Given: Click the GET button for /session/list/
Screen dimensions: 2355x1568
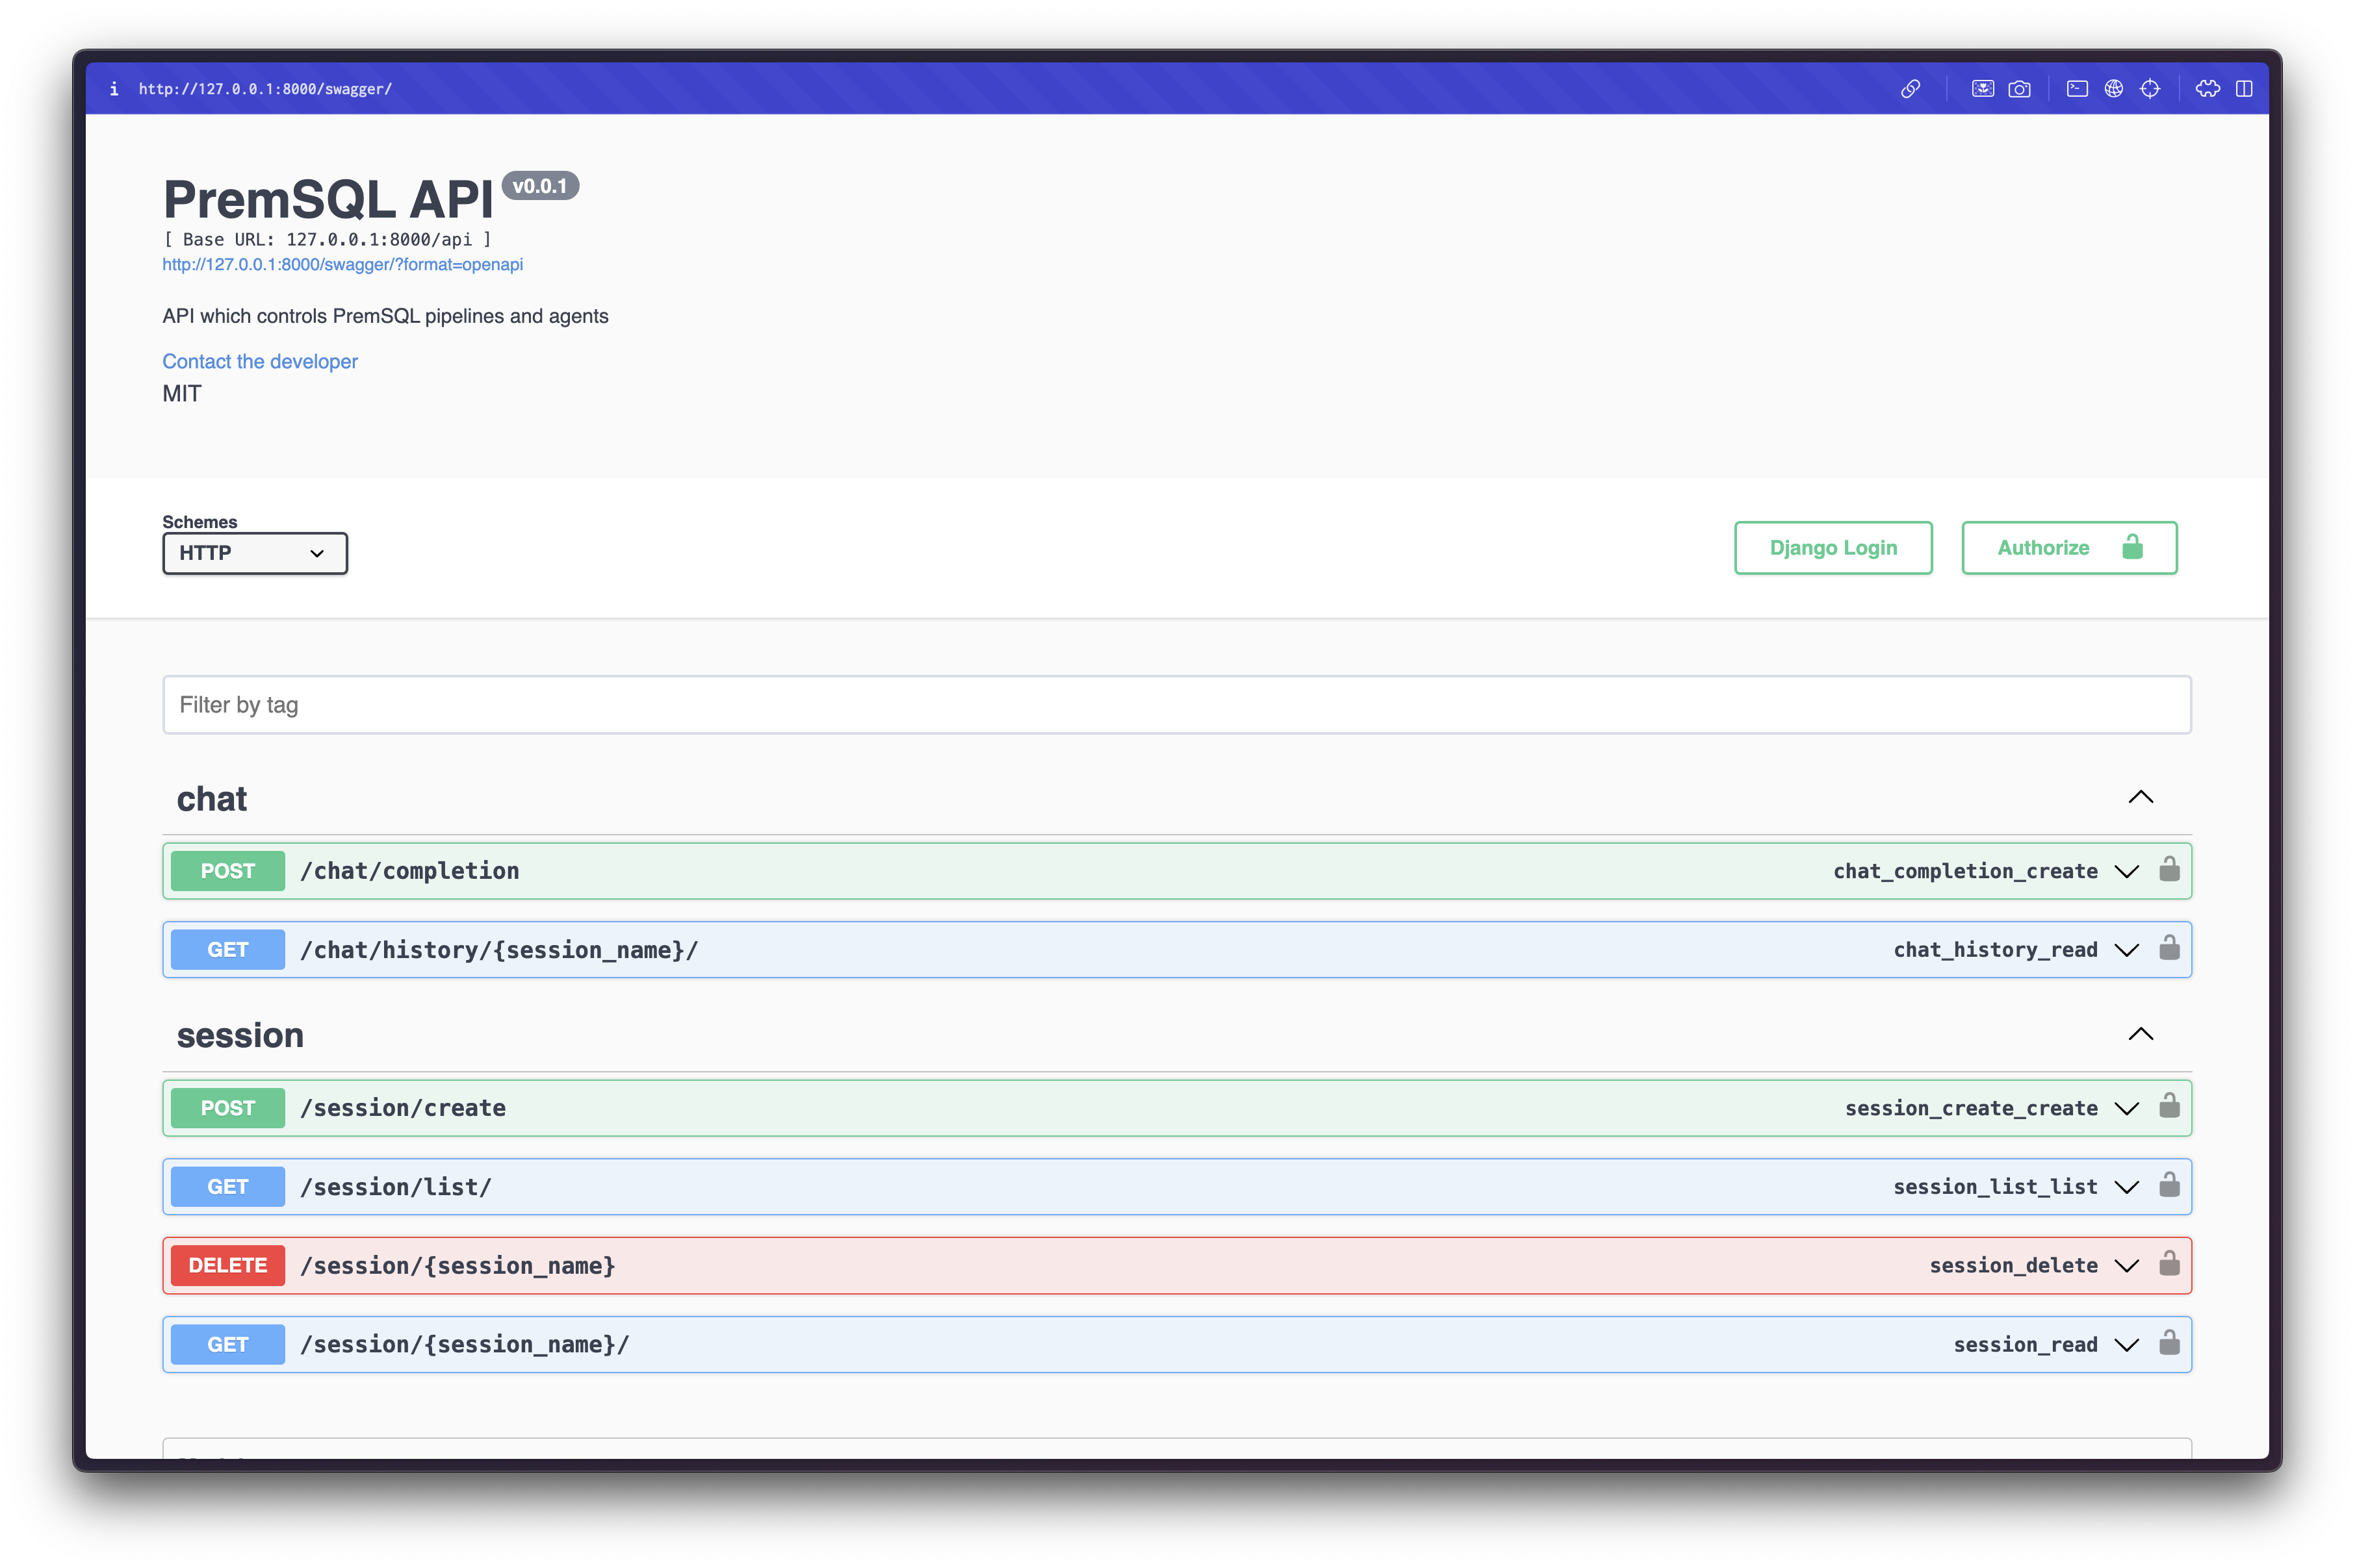Looking at the screenshot, I should pos(228,1187).
